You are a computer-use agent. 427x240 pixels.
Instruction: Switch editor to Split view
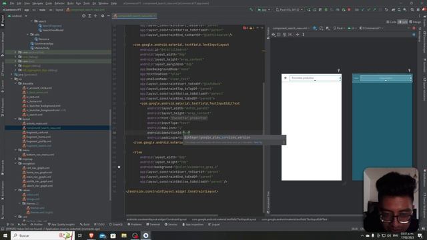(402, 22)
